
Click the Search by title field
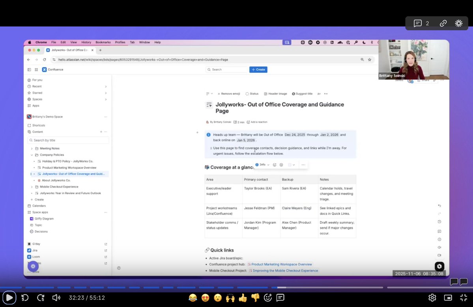click(68, 140)
